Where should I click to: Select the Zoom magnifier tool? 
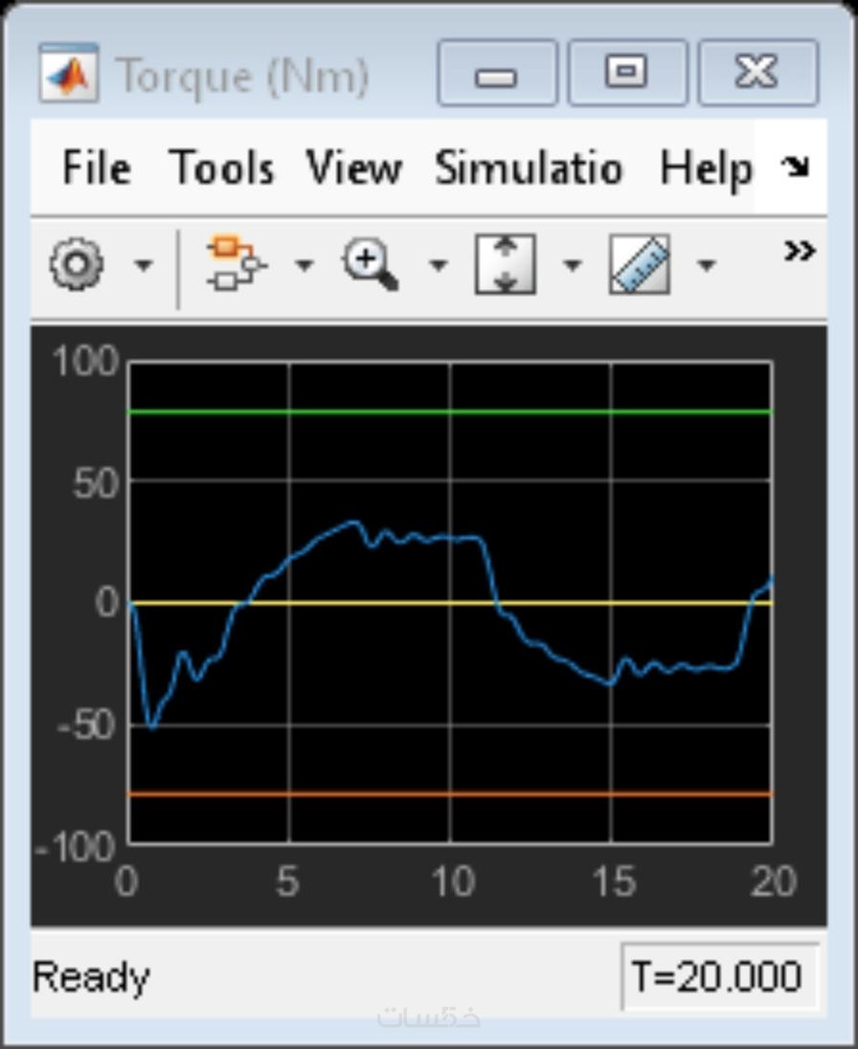pos(371,264)
